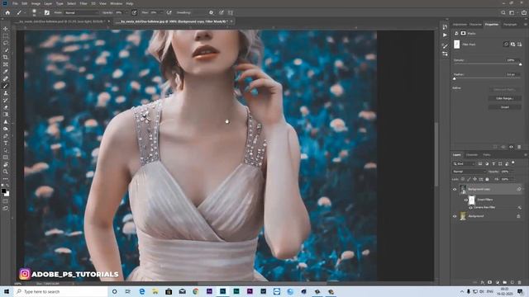Select the Eraser tool
Screen dimensions: 529x297
tap(6, 107)
